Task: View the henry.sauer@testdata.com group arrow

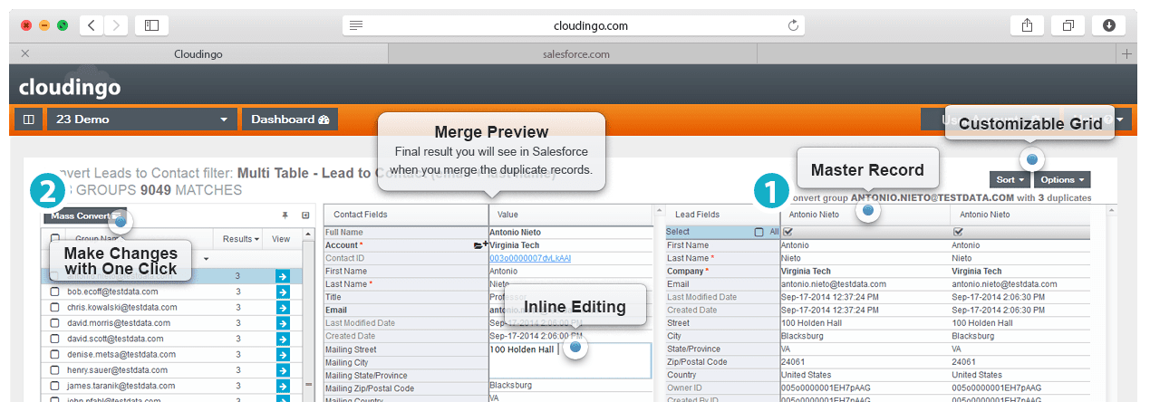Action: pos(282,369)
